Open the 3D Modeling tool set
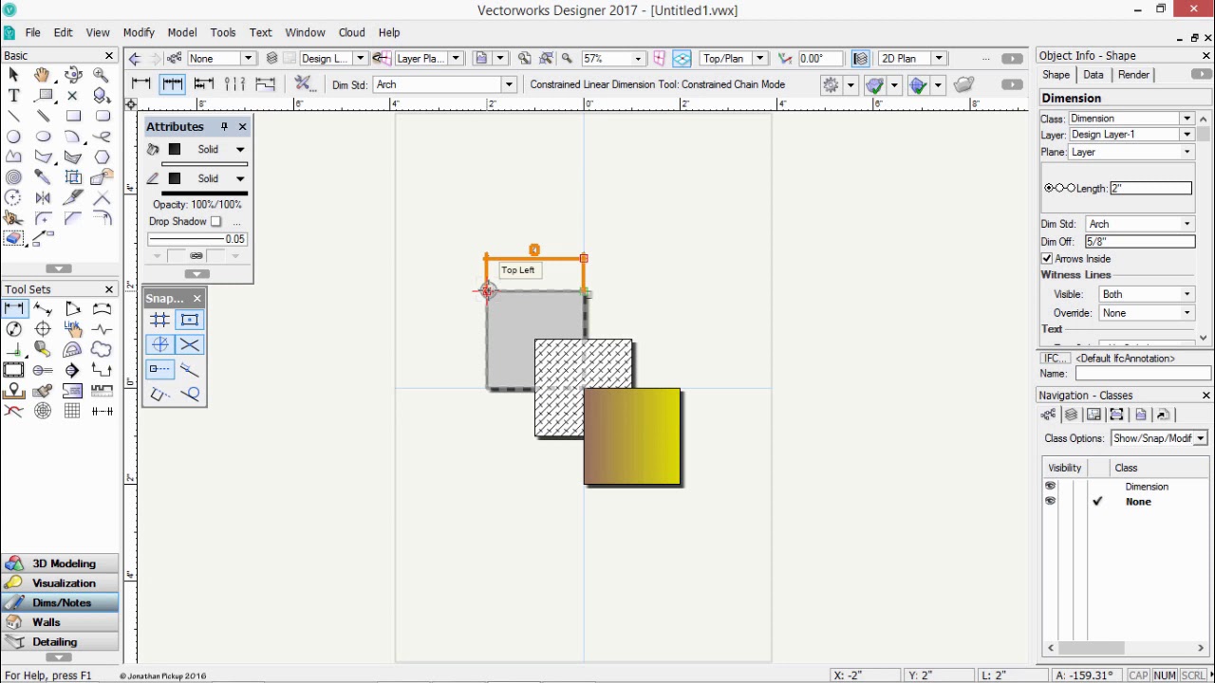The height and width of the screenshot is (683, 1215). 60,563
